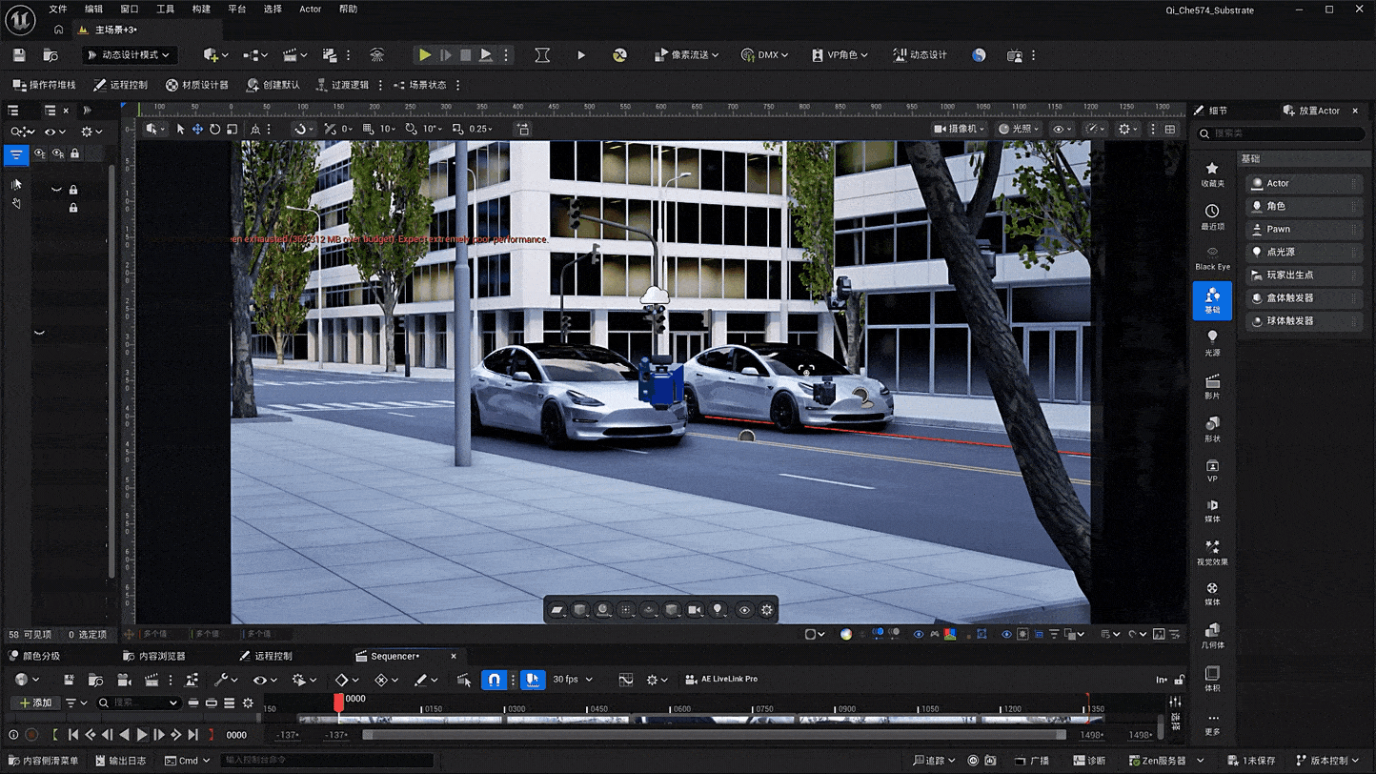Viewport: 1376px width, 774px height.
Task: Toggle the grid location snap button
Action: pos(368,129)
